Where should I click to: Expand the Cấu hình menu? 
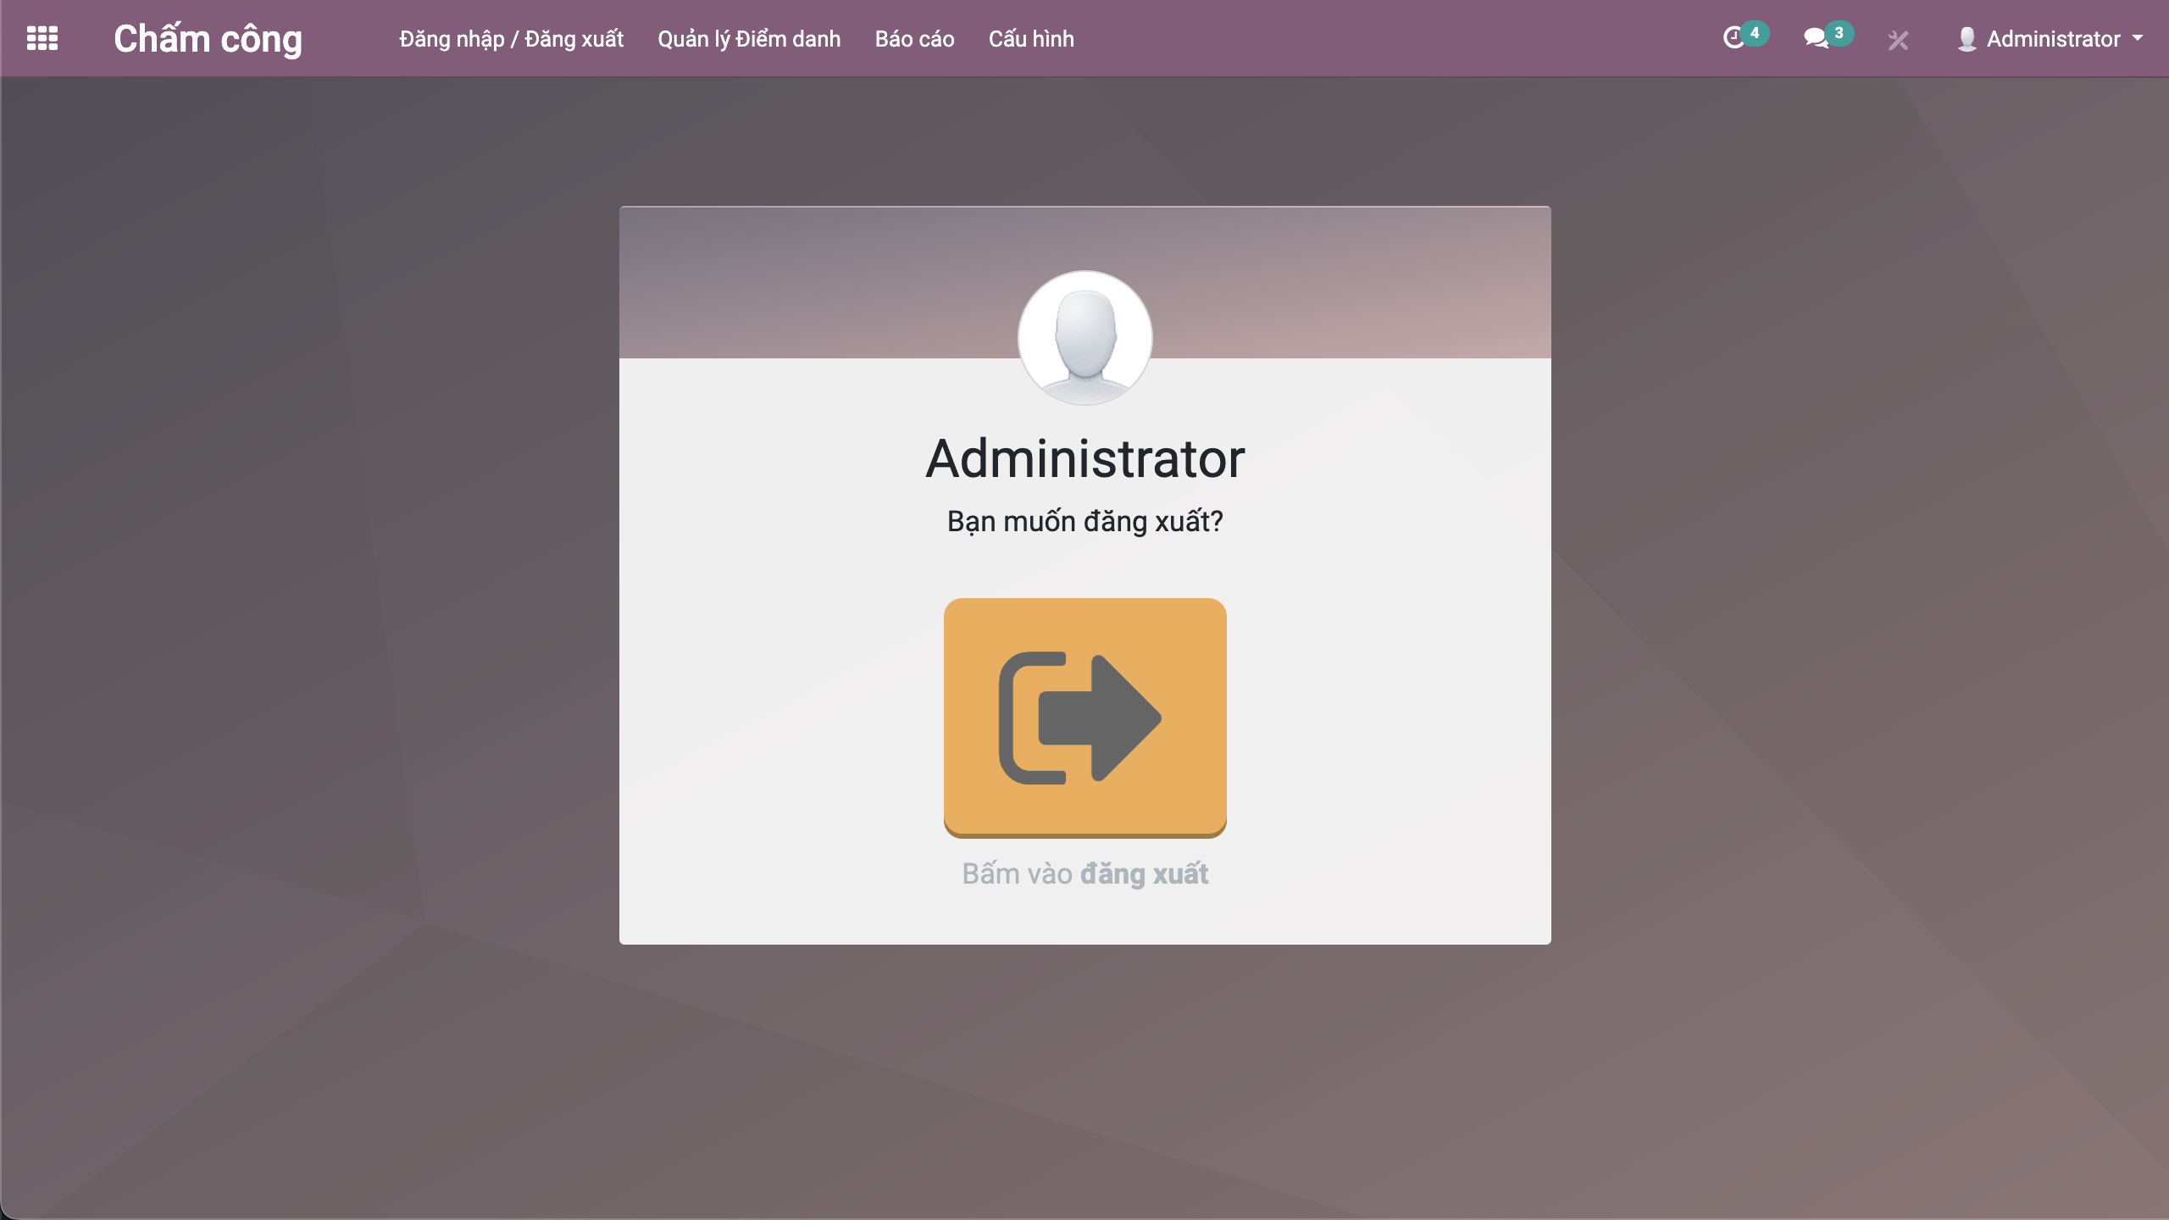point(1031,39)
